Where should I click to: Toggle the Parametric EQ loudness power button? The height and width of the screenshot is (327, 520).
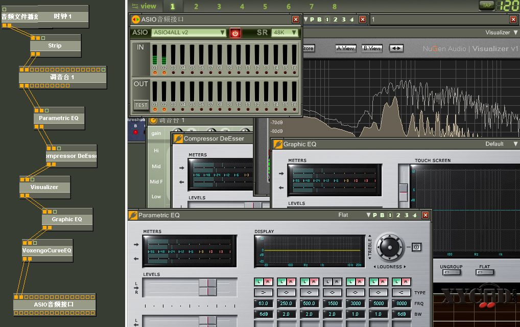click(417, 247)
